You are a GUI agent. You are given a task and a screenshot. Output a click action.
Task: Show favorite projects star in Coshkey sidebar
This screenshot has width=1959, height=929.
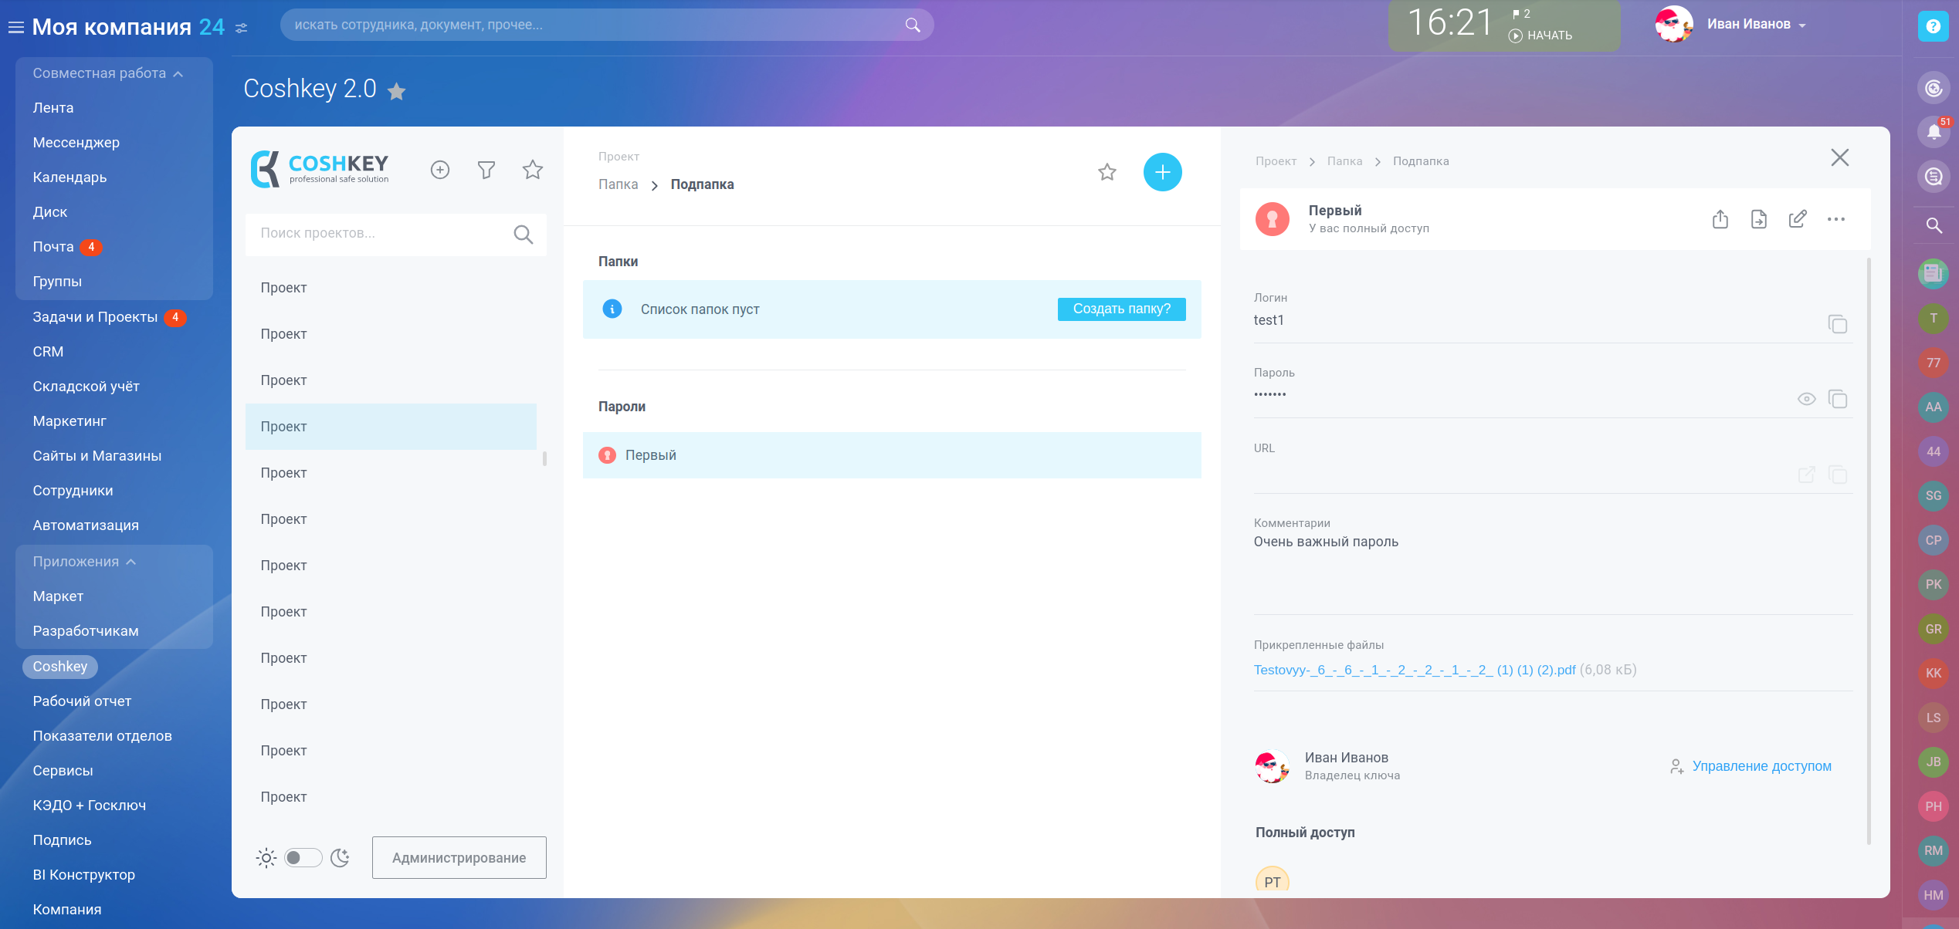click(533, 170)
